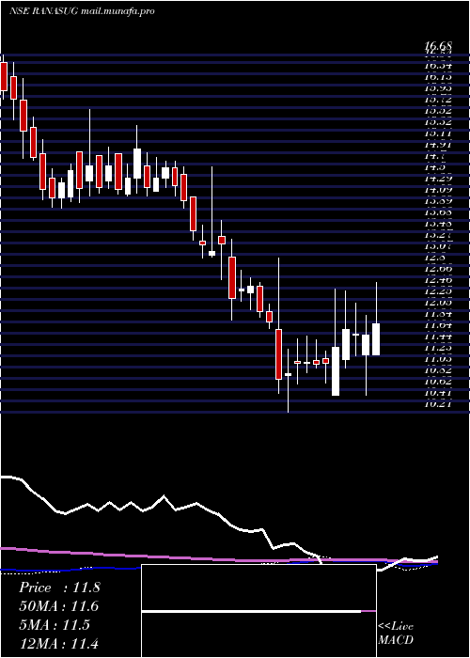Image resolution: width=470 pixels, height=658 pixels.
Task: Select the 13.07 price axis label
Action: pos(438,247)
